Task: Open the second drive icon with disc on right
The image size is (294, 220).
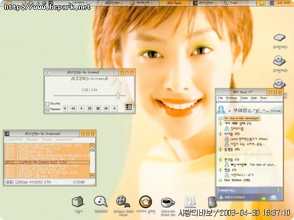Action: pyautogui.click(x=279, y=60)
